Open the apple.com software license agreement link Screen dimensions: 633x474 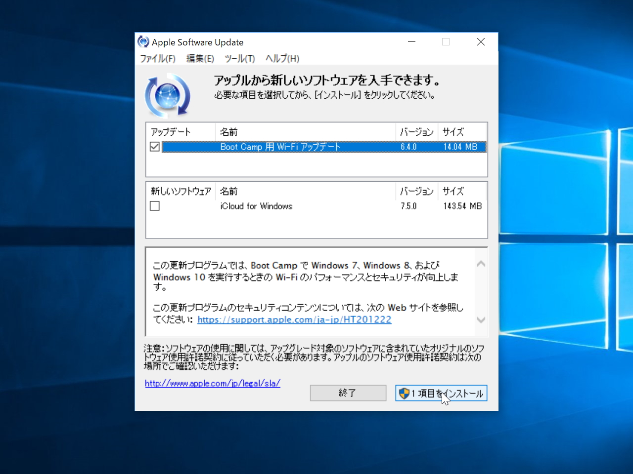click(213, 383)
